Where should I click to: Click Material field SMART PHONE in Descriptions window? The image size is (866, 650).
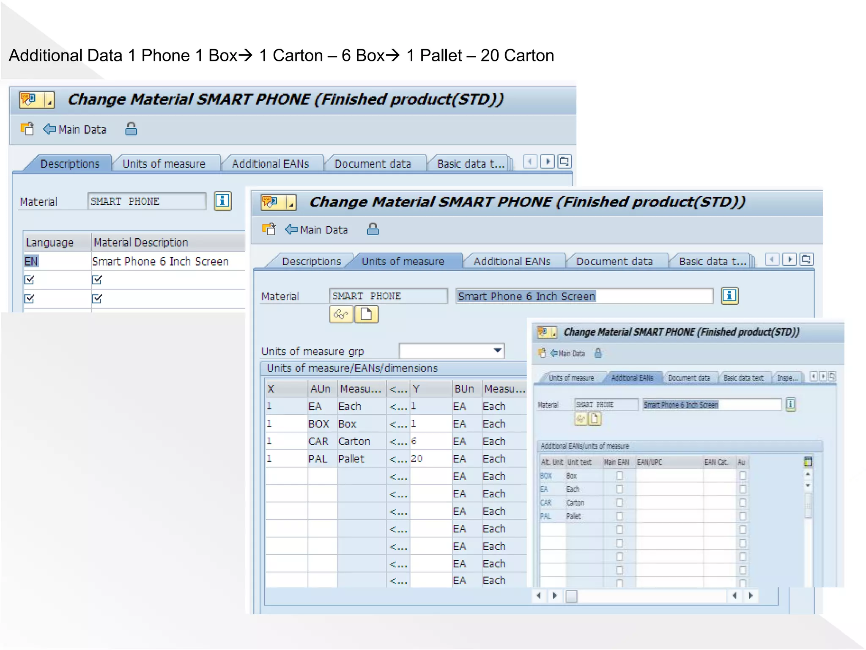147,201
